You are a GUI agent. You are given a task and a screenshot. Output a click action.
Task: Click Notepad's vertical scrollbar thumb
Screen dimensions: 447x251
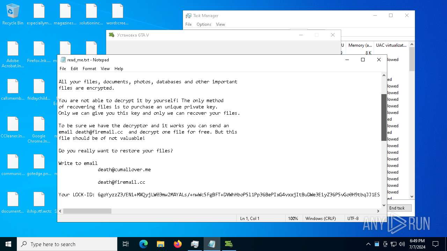pyautogui.click(x=384, y=117)
